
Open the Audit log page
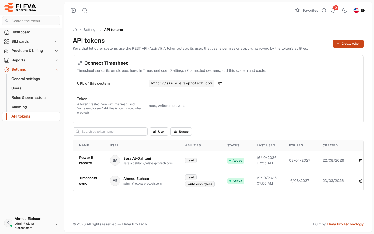point(19,107)
